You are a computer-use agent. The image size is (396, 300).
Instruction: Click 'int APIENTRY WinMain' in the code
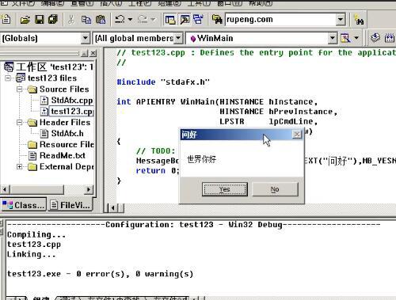click(x=166, y=101)
